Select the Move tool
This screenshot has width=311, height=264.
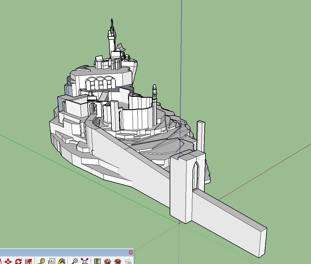(x=8, y=261)
